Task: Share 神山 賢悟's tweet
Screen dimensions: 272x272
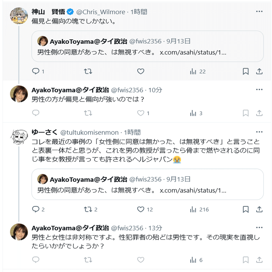Action: tap(259, 71)
